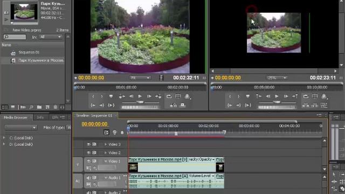
Task: Go to In point in Source monitor
Action: 93,106
